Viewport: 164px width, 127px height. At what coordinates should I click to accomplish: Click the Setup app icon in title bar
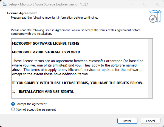point(4,4)
